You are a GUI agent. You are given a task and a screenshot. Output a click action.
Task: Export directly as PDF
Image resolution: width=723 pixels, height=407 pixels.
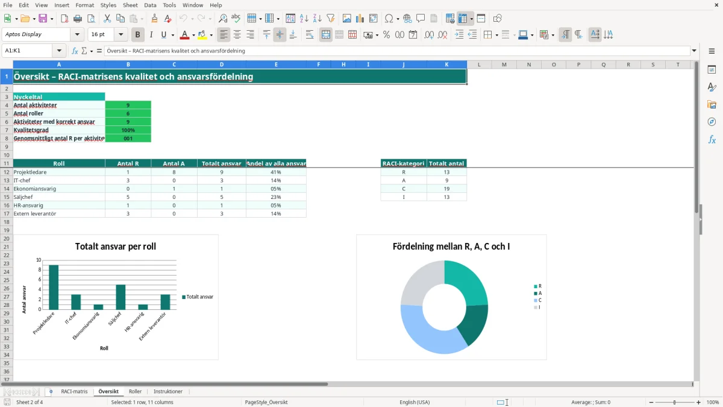coord(64,19)
